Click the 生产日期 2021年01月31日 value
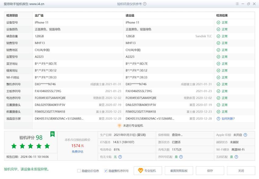Image resolution: width=259 pixels, height=179 pixels. pyautogui.click(x=130, y=135)
